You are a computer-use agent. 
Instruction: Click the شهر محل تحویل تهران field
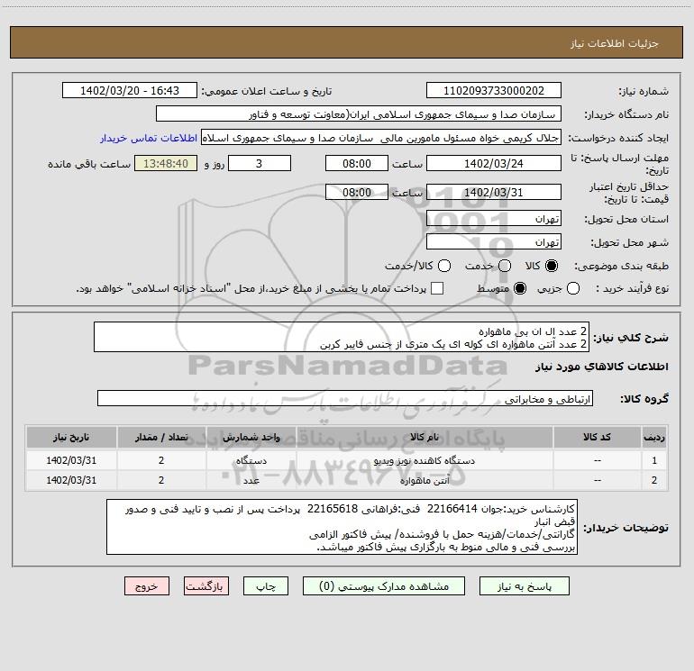494,241
